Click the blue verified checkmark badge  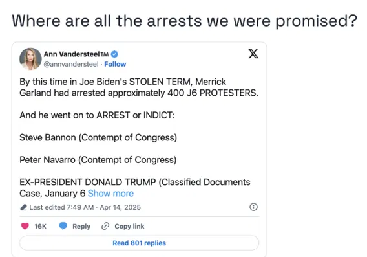point(114,54)
